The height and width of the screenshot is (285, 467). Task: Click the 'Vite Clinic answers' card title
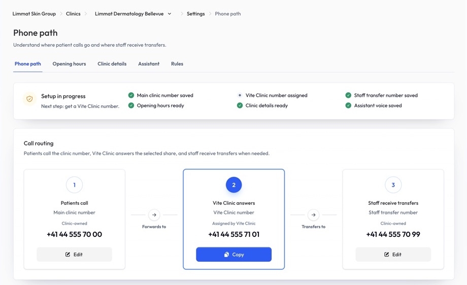click(234, 203)
